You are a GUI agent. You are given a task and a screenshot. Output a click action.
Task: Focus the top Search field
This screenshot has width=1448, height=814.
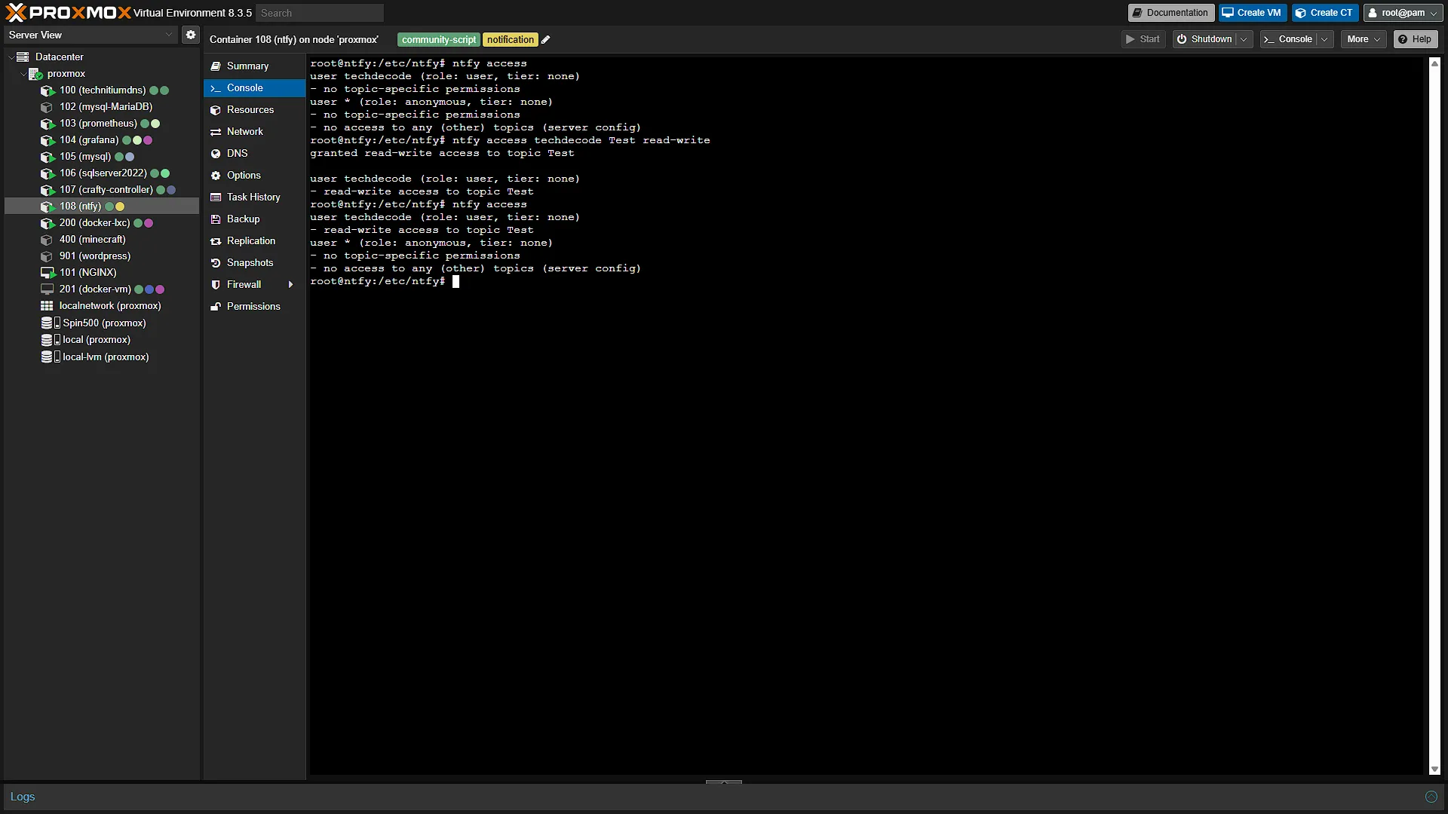coord(320,13)
